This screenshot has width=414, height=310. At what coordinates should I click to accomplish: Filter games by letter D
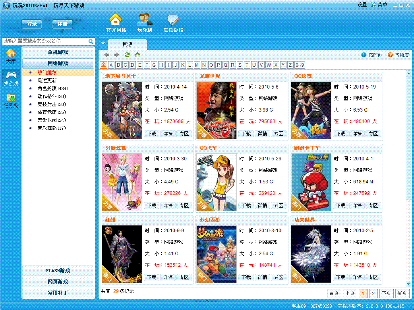pyautogui.click(x=133, y=65)
